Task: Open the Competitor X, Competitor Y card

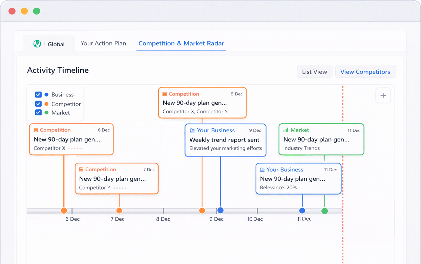Action: pos(202,103)
